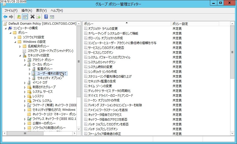Sort by the ポリシー column header
This screenshot has height=144, width=237.
(x=127, y=24)
